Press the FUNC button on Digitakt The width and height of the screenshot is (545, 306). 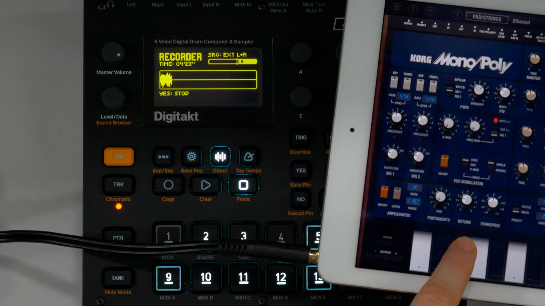click(119, 156)
